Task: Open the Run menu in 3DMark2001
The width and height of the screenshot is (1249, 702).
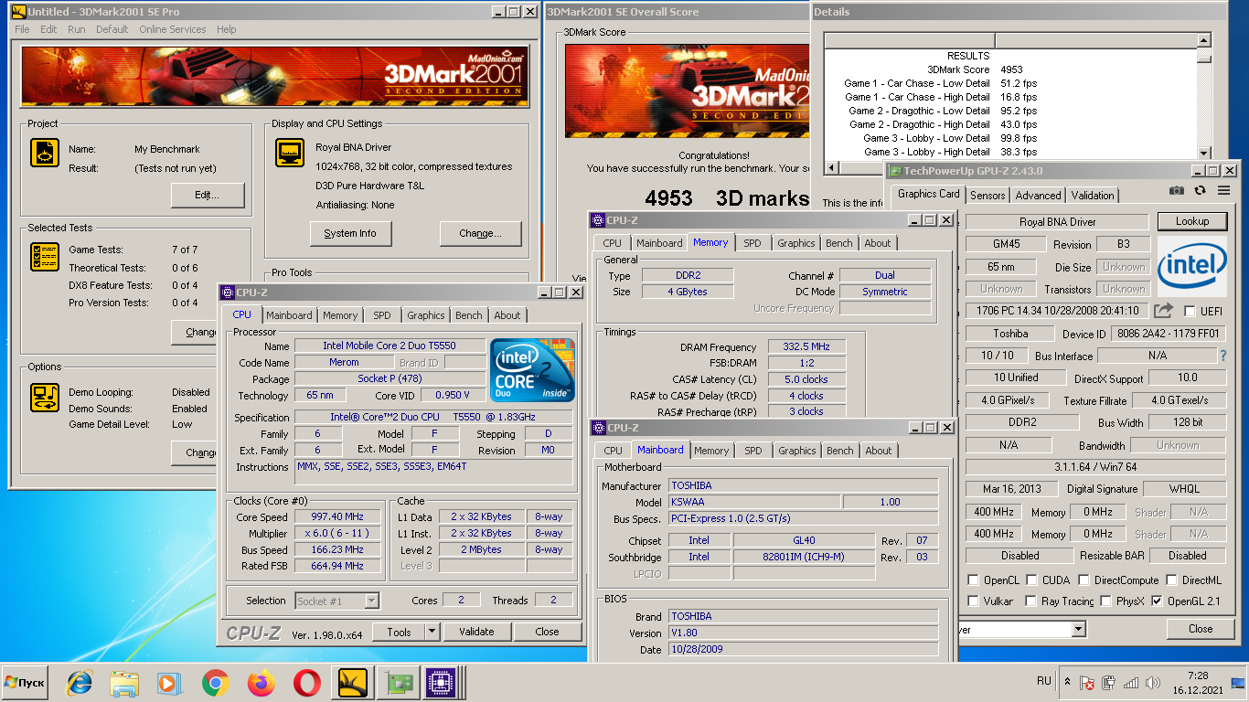Action: click(x=77, y=29)
